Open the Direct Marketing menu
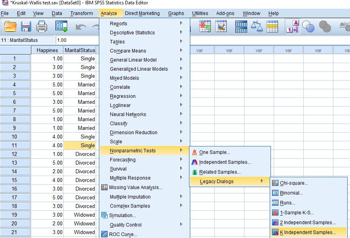350x238 pixels. pos(142,13)
